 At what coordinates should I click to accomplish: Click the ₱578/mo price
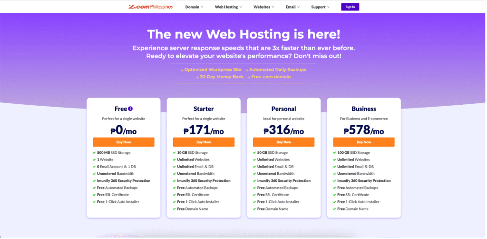coord(364,130)
